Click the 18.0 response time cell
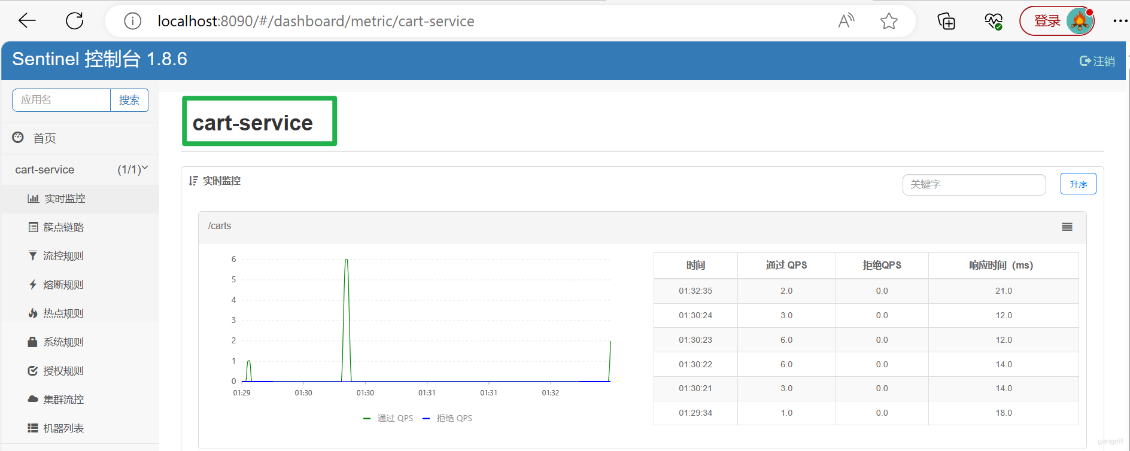 tap(1004, 413)
